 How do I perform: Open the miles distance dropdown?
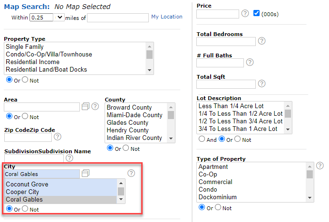tap(59, 17)
